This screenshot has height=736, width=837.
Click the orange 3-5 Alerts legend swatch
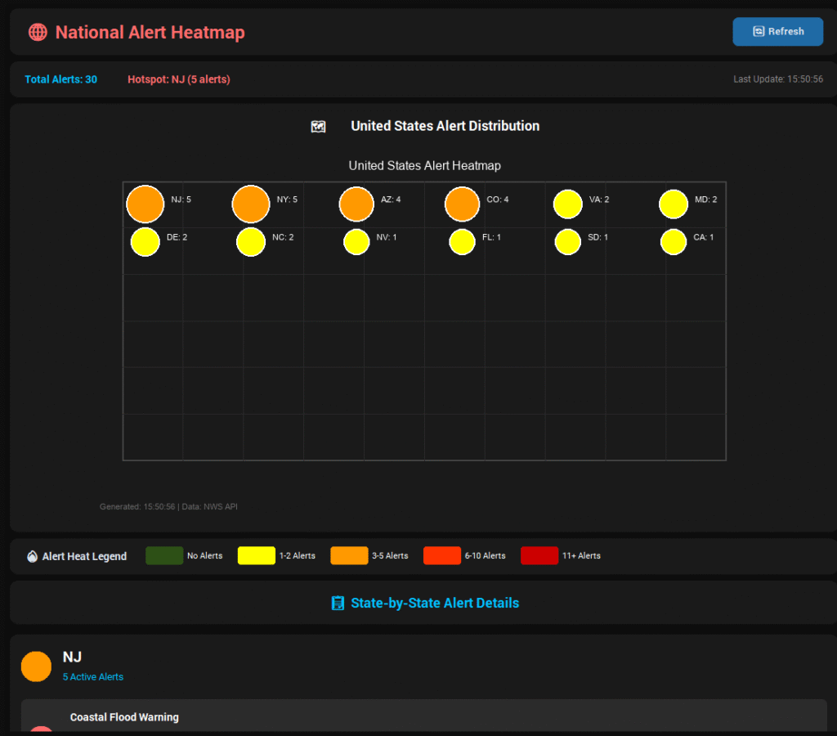349,556
